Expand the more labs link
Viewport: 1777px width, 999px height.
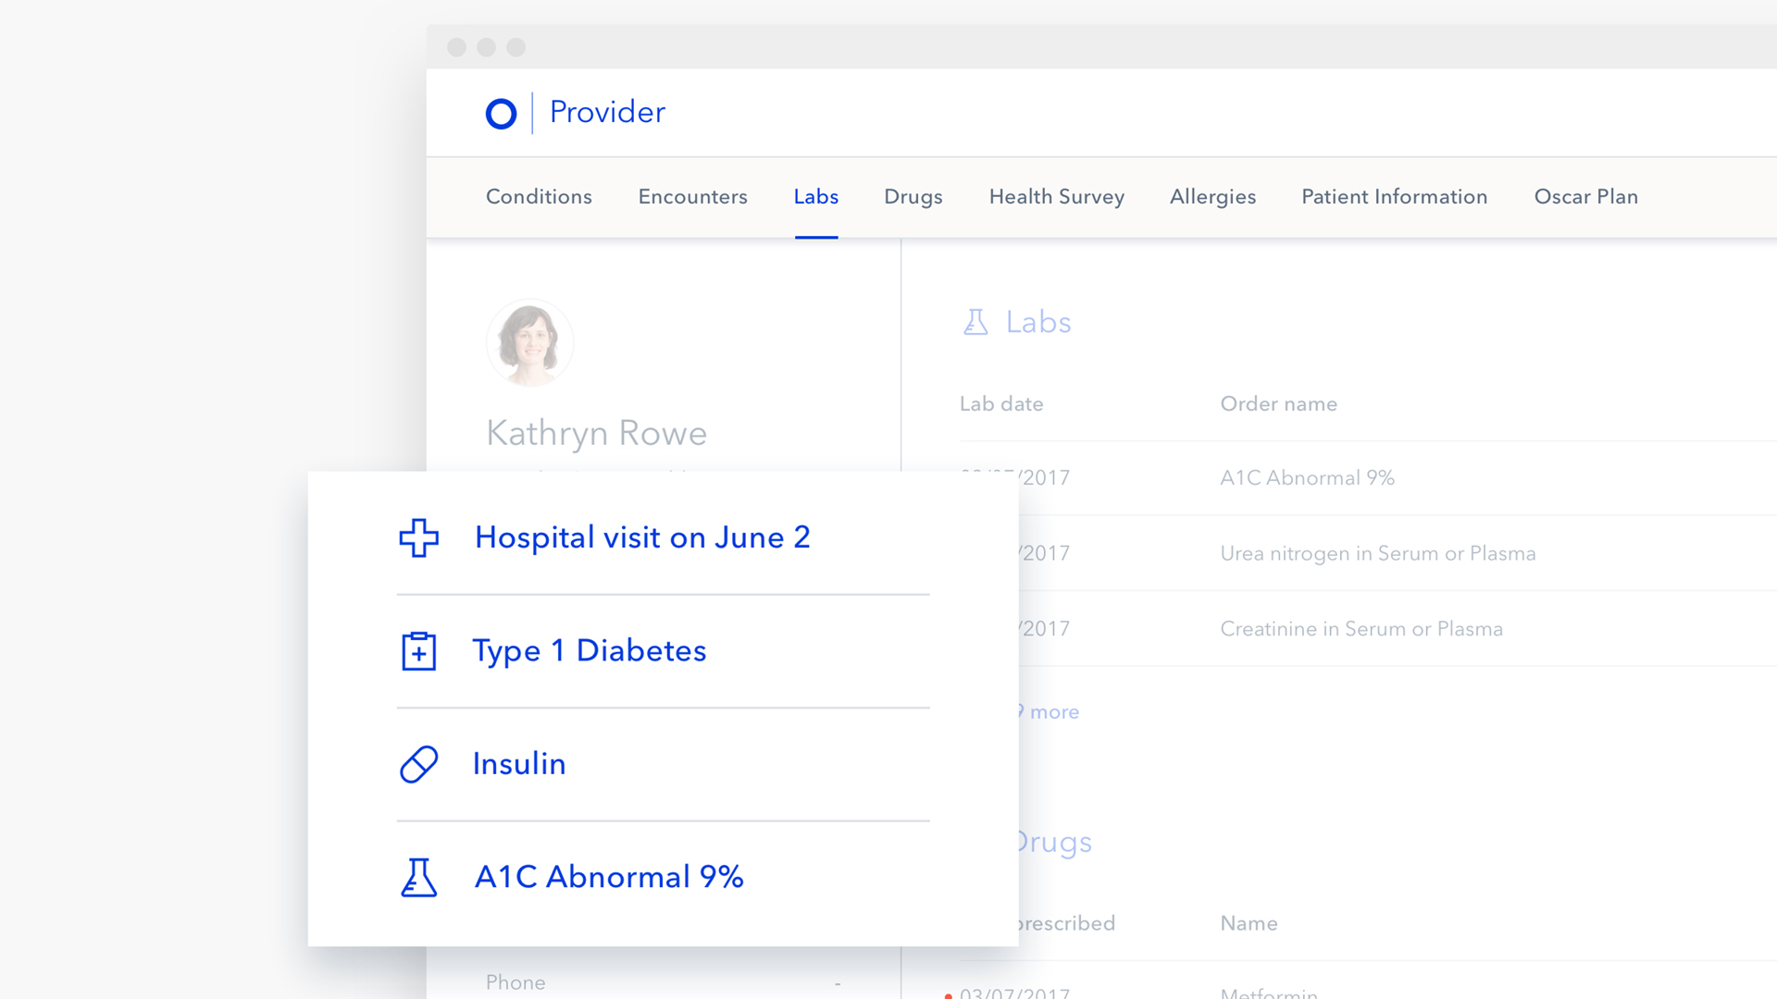point(1053,712)
